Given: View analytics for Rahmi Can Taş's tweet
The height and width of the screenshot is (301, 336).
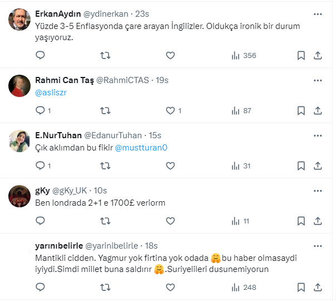Looking at the screenshot, I should (241, 110).
